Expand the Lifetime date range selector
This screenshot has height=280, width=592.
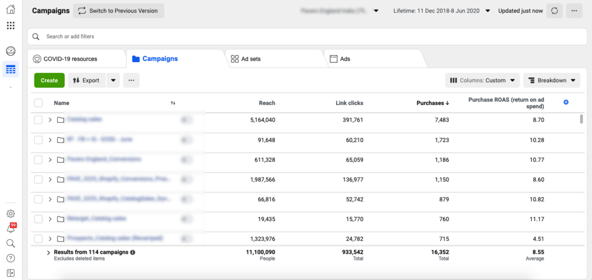pyautogui.click(x=442, y=11)
